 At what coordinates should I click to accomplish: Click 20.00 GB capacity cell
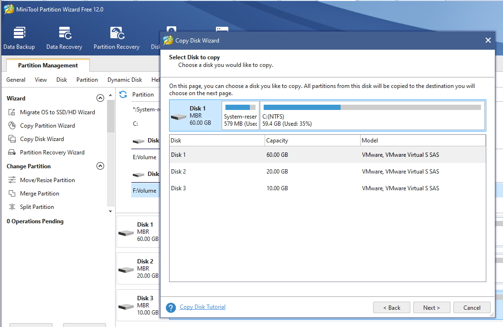coord(277,171)
